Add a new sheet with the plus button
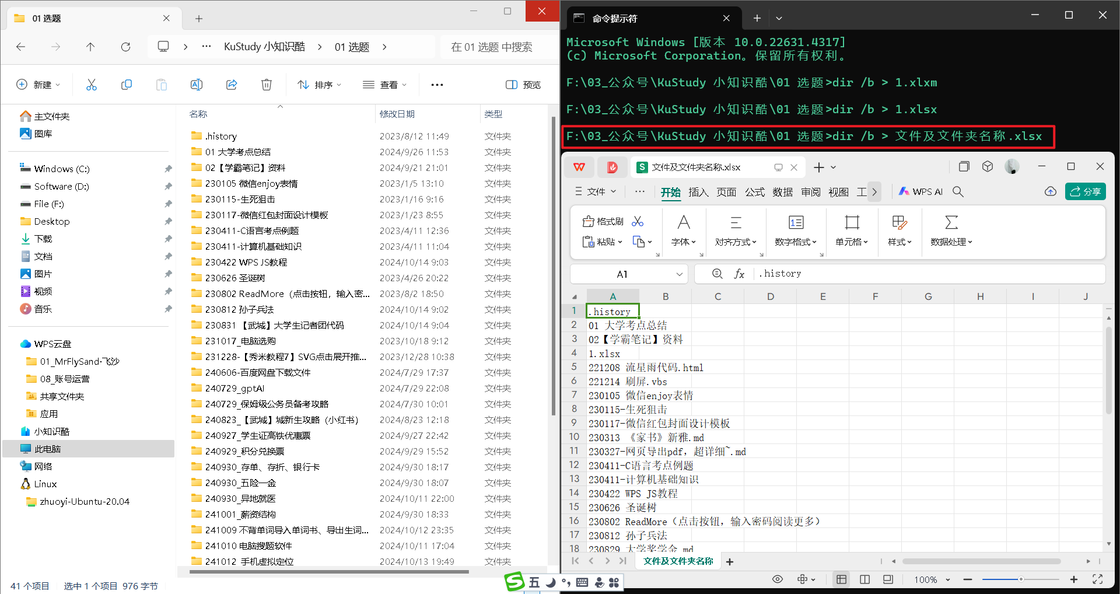Image resolution: width=1120 pixels, height=594 pixels. [730, 561]
